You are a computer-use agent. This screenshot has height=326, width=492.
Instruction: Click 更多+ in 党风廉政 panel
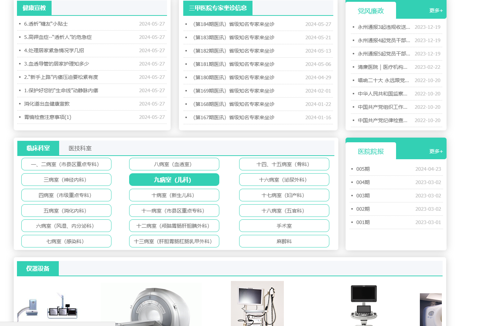tap(436, 11)
